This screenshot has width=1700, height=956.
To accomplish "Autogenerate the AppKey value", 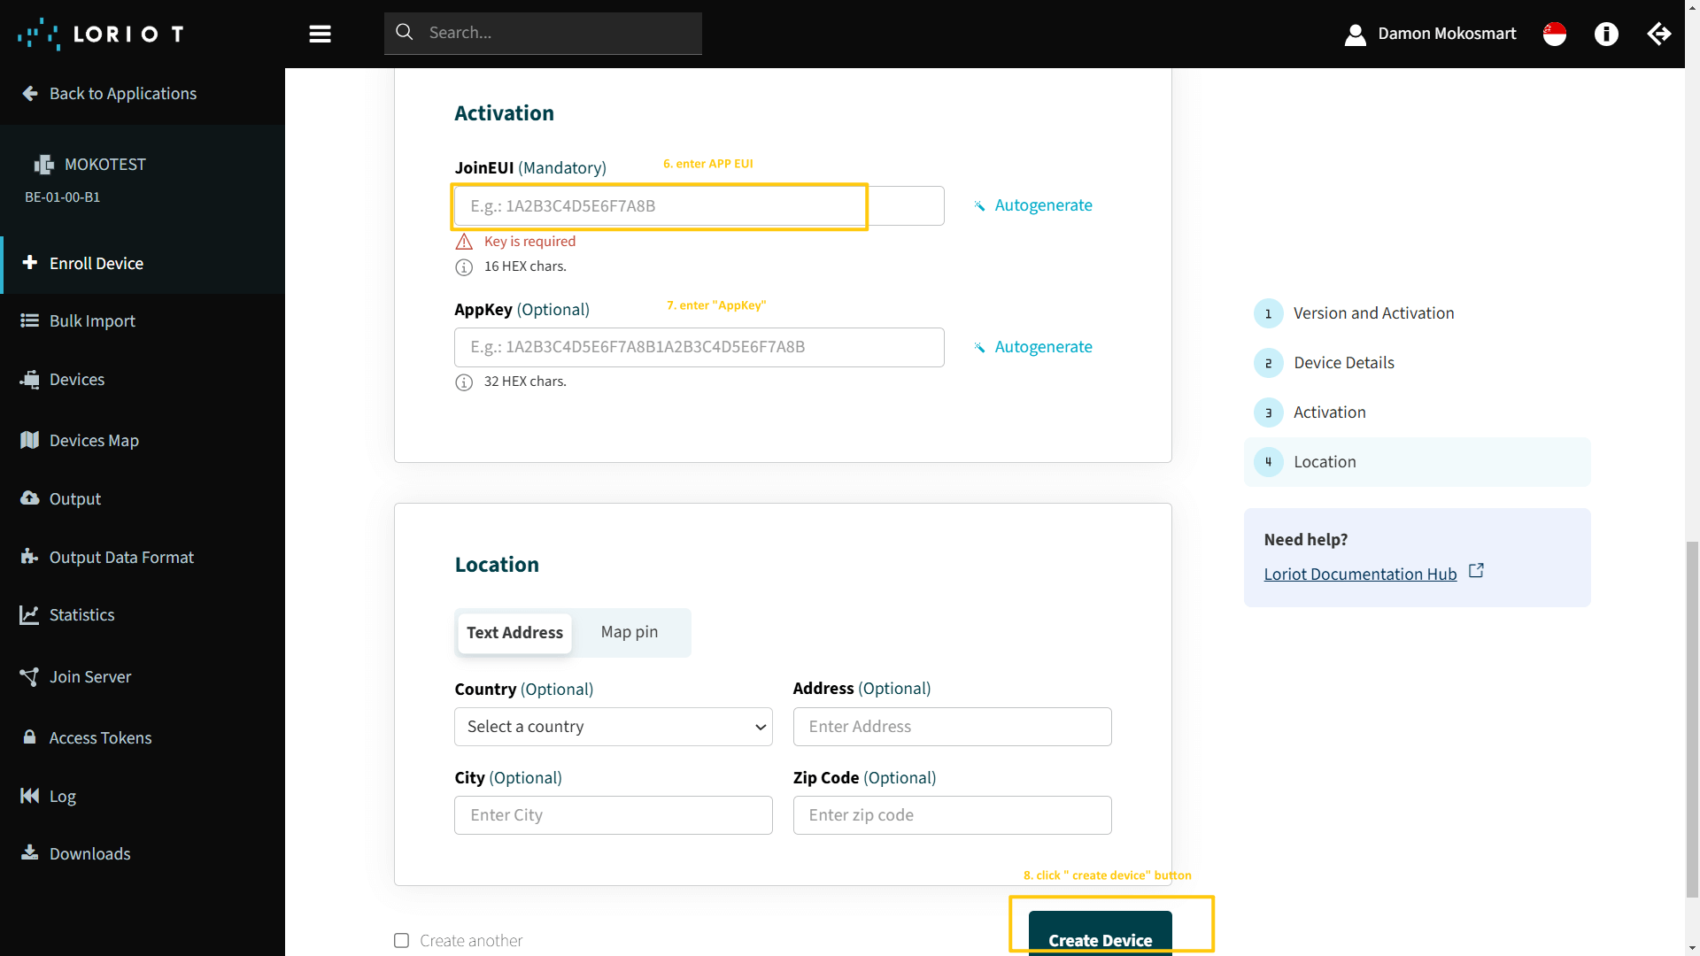I will click(x=1042, y=347).
